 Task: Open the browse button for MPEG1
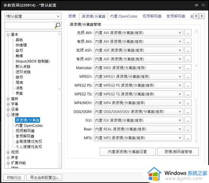click(188, 77)
